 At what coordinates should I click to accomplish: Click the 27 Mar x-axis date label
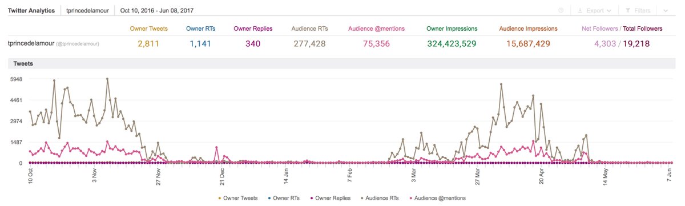click(x=478, y=176)
